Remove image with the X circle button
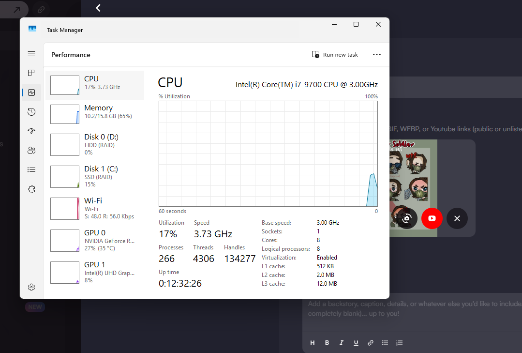The image size is (522, 353). pyautogui.click(x=457, y=218)
